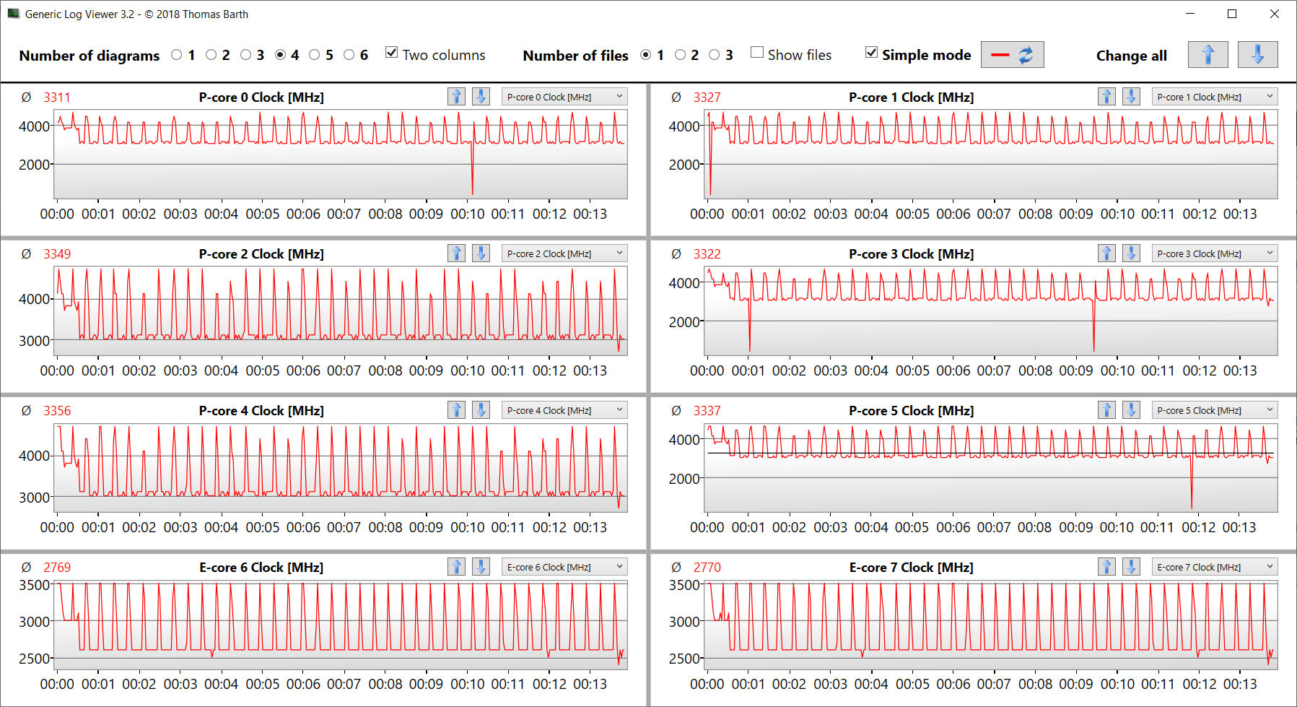1297x707 pixels.
Task: Open the P-core 0 Clock sensor dropdown
Action: 564,97
